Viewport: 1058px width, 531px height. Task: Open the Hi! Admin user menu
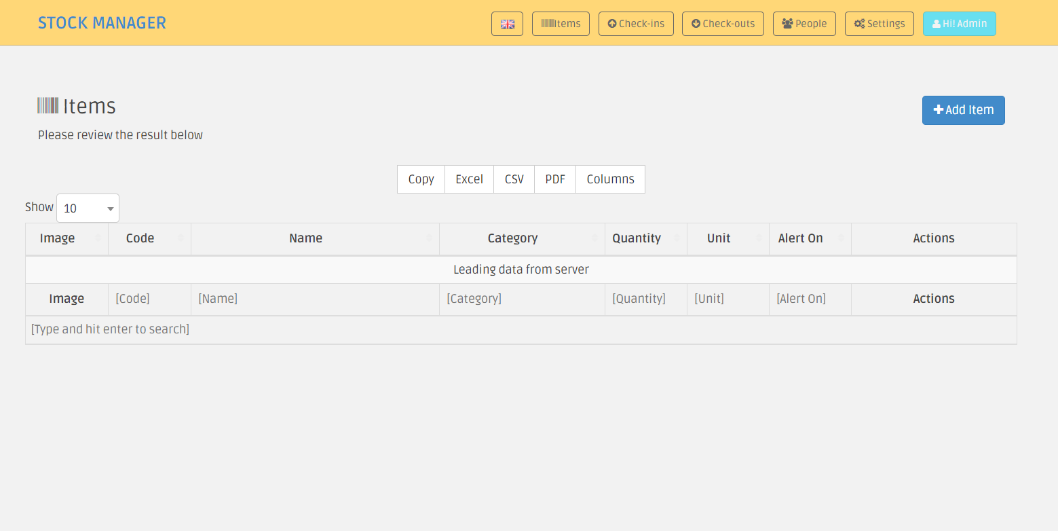click(x=960, y=24)
